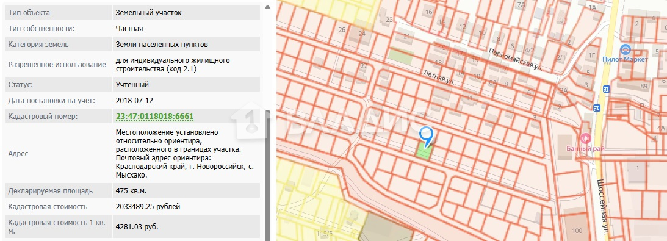Click the Адрес description text cell

pyautogui.click(x=186, y=153)
